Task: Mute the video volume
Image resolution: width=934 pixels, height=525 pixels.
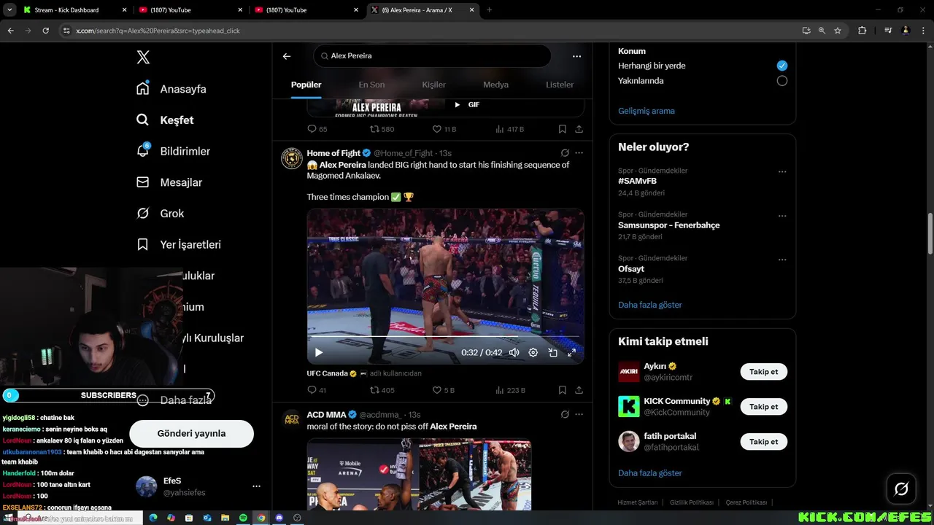Action: [x=514, y=352]
